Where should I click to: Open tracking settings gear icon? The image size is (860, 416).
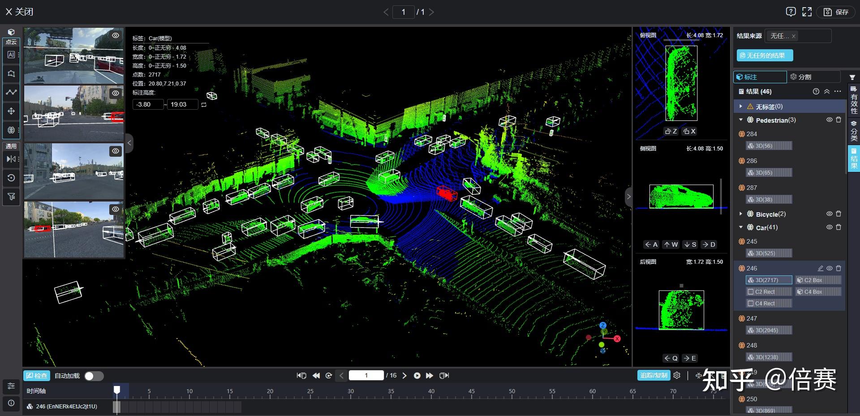[x=677, y=375]
